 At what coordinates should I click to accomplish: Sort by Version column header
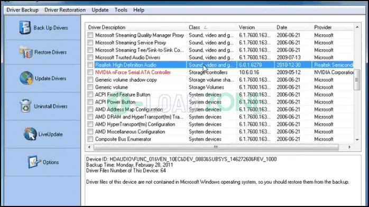pyautogui.click(x=255, y=27)
